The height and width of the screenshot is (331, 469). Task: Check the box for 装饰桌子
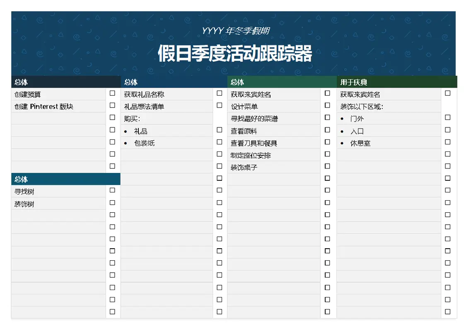[x=327, y=166]
